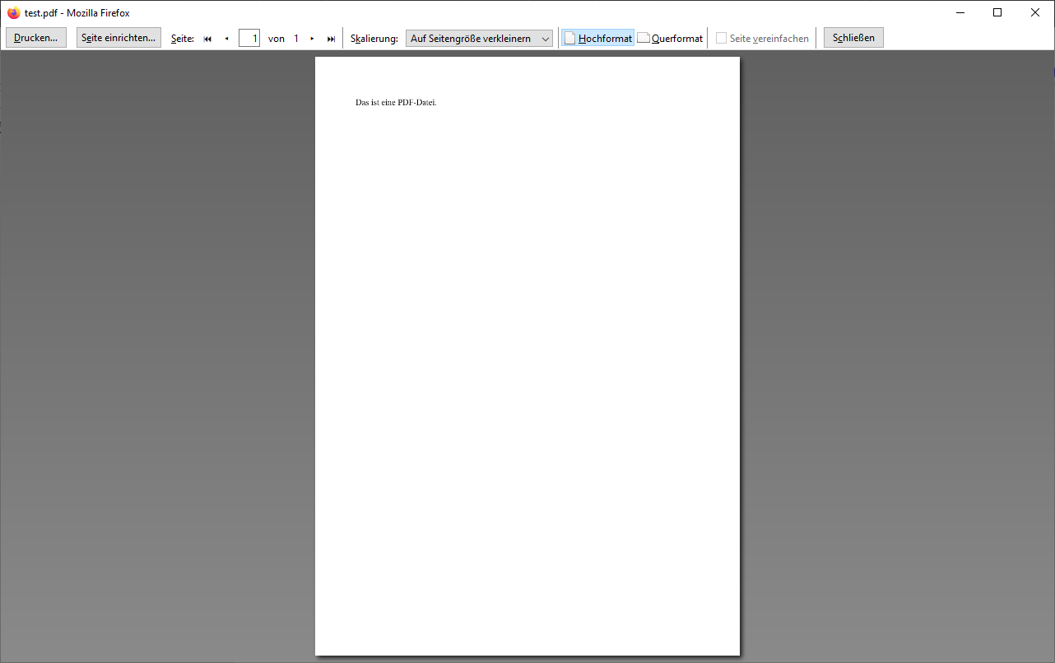Maximize the print preview window

pyautogui.click(x=997, y=12)
